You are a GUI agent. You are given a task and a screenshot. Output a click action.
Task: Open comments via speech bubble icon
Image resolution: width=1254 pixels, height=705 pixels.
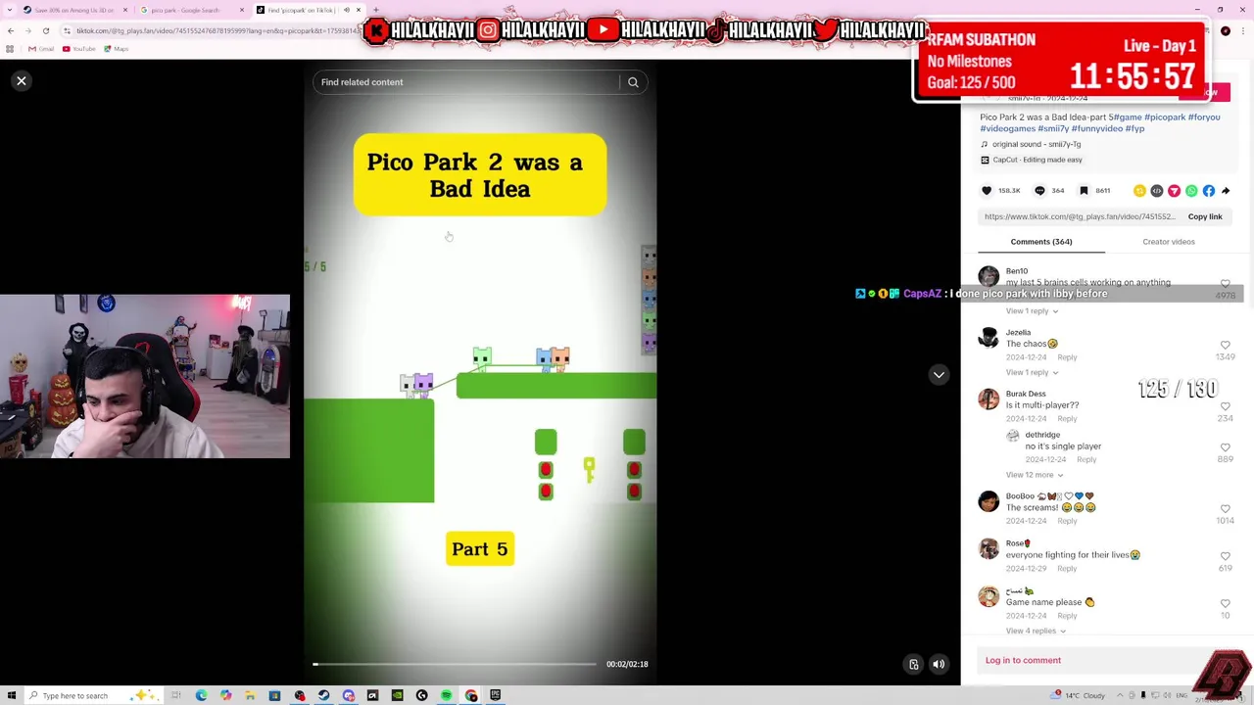(x=1039, y=191)
